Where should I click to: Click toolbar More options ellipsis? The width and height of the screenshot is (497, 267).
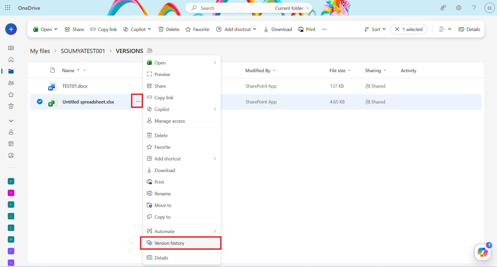pos(324,29)
